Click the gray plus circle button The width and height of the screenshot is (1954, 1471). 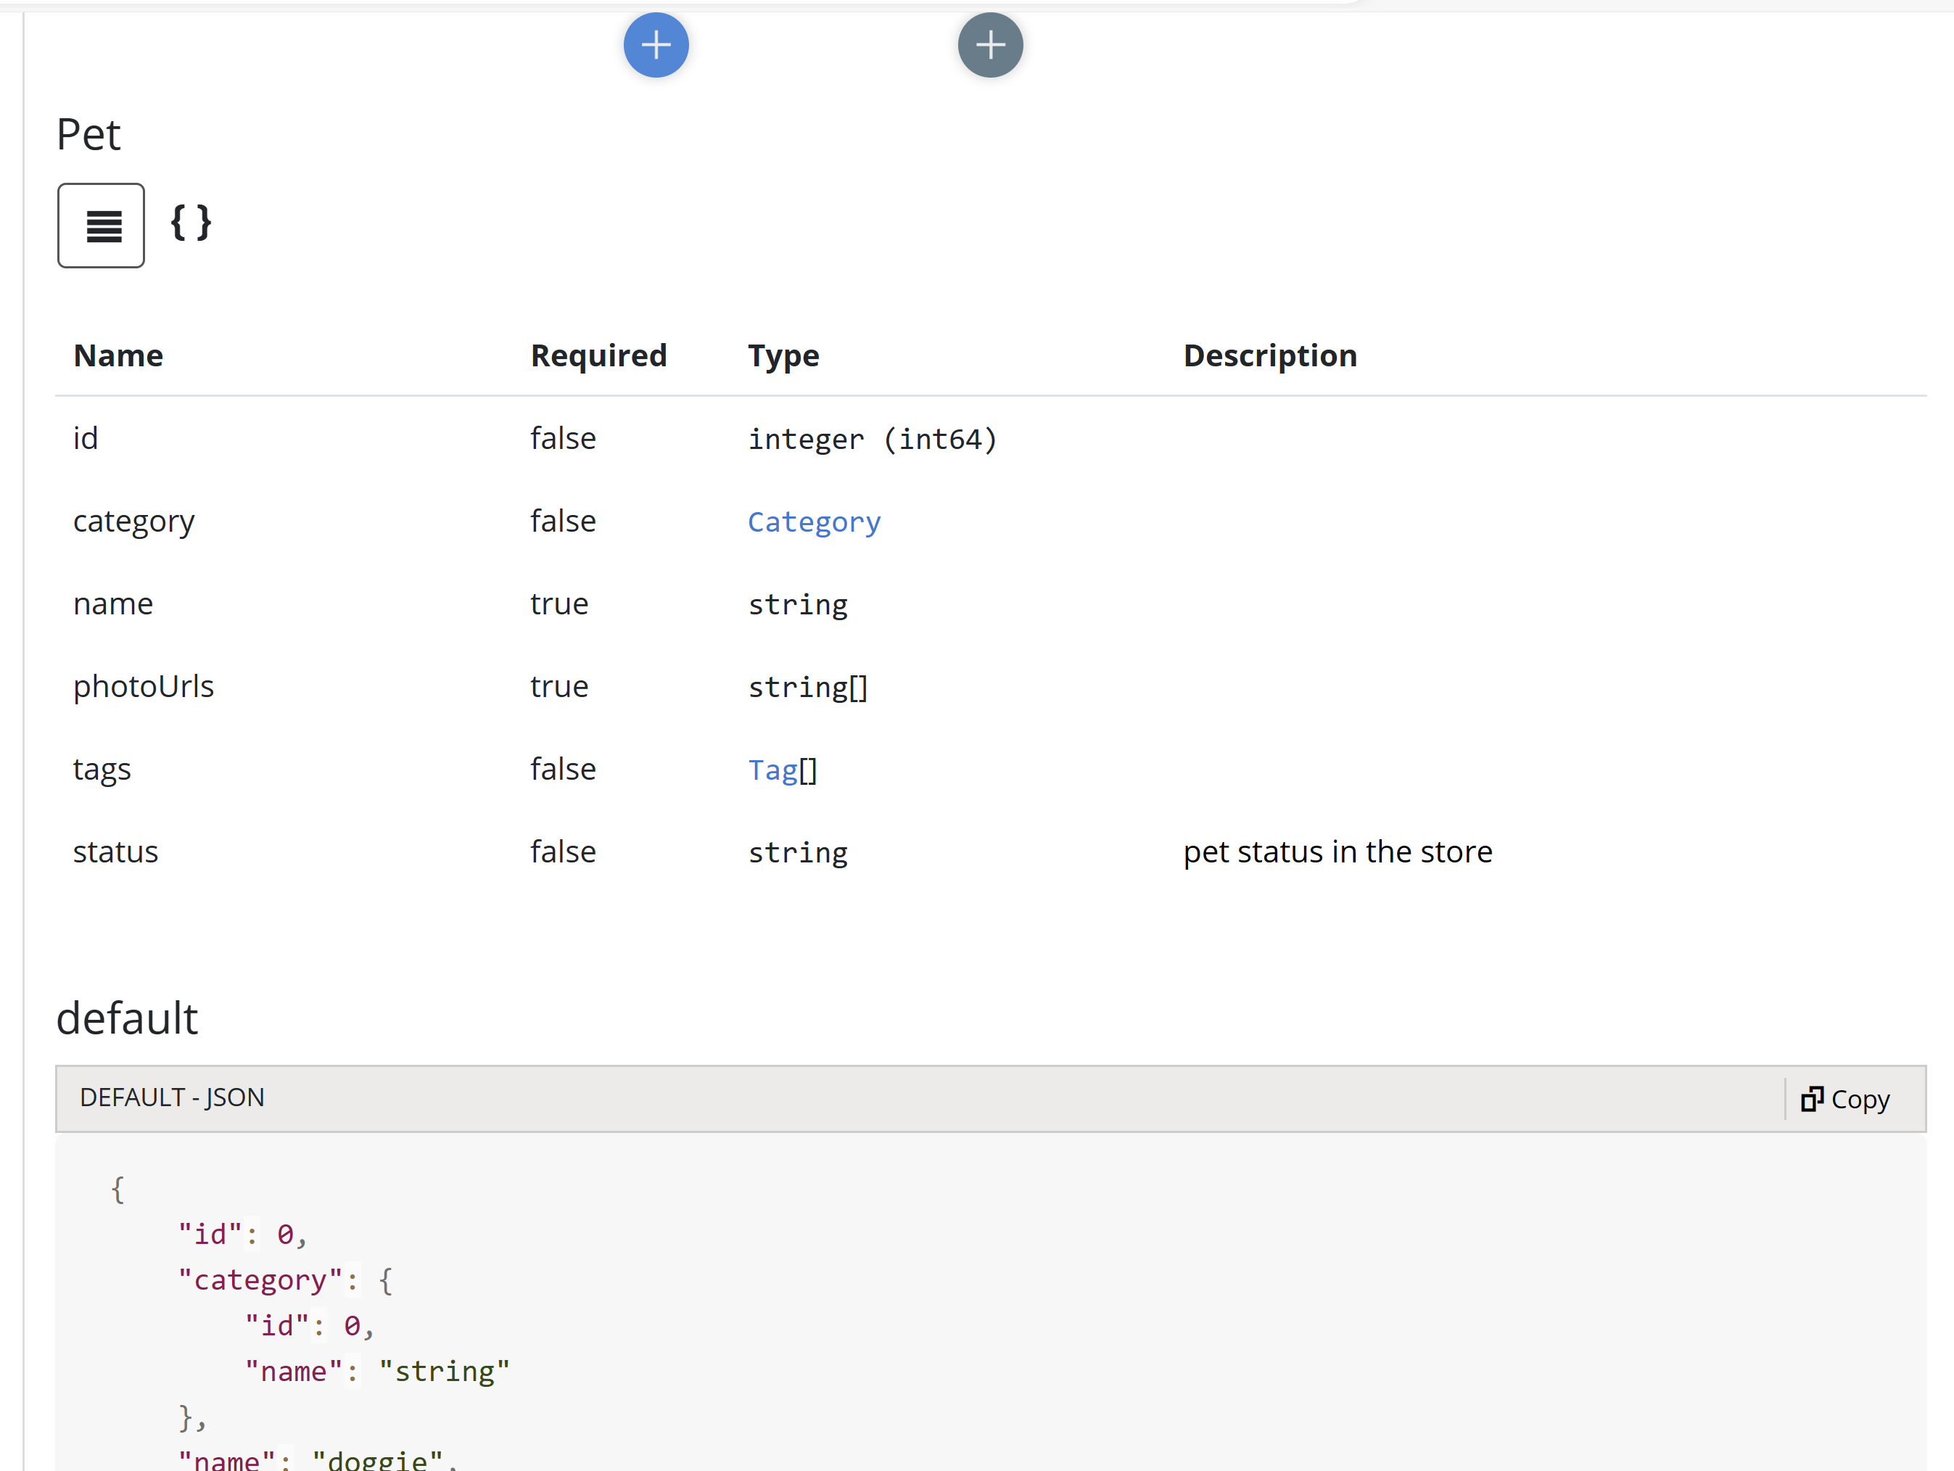click(989, 45)
